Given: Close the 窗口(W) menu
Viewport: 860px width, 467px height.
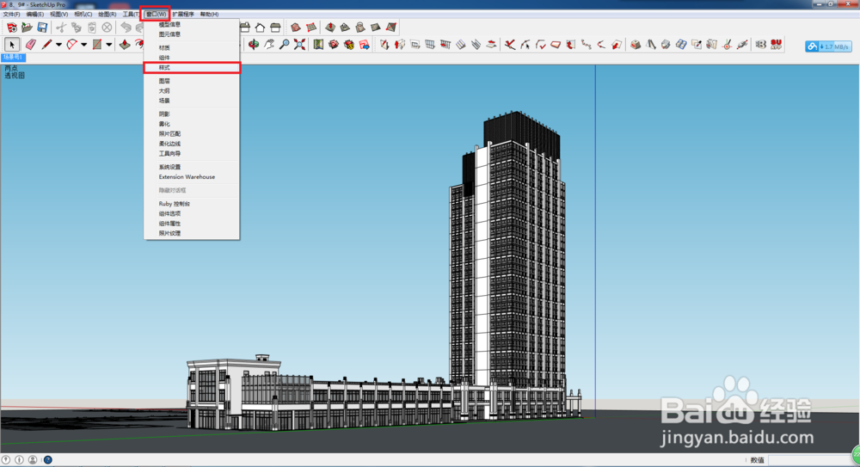Looking at the screenshot, I should [156, 15].
